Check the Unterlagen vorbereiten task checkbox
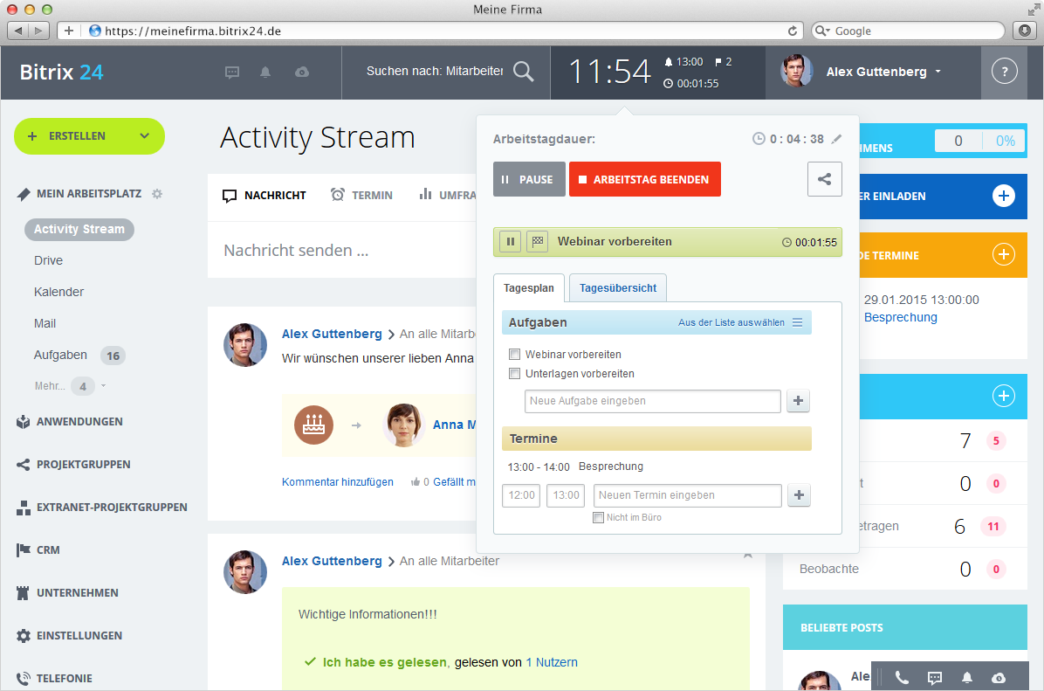The image size is (1044, 691). (x=514, y=374)
